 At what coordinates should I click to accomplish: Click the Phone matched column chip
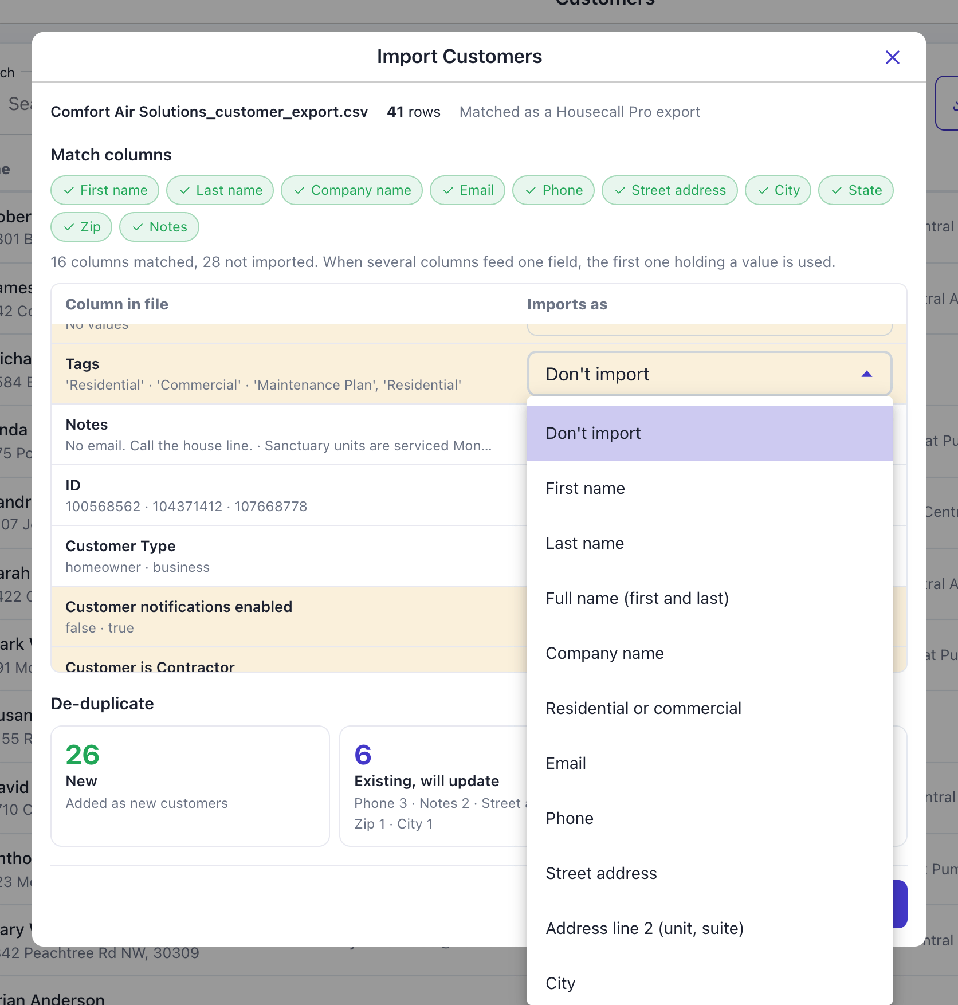(x=553, y=190)
